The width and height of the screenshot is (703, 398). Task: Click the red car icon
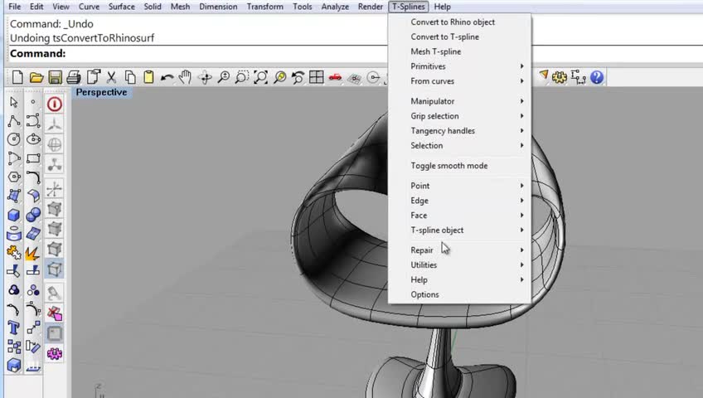click(336, 78)
